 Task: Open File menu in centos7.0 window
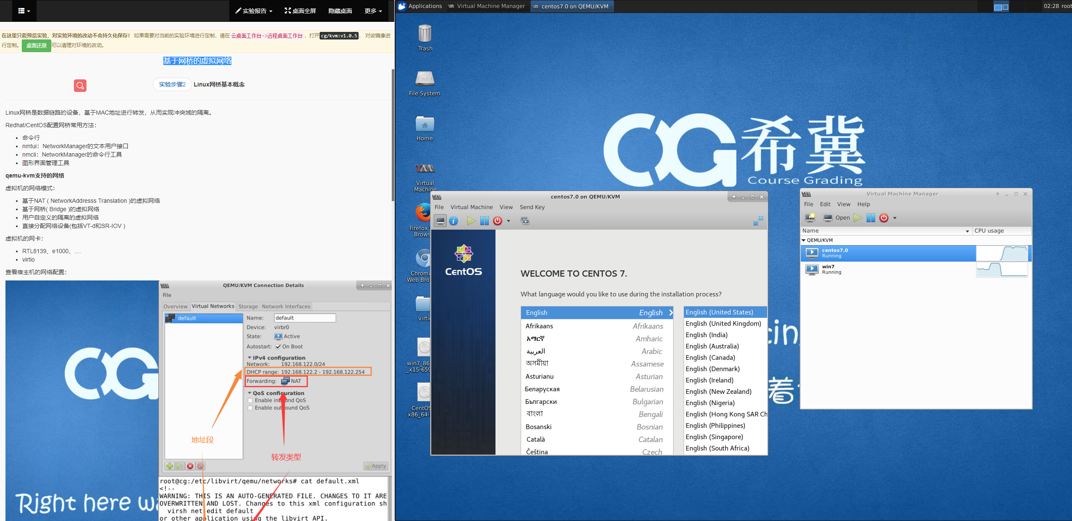click(x=439, y=207)
